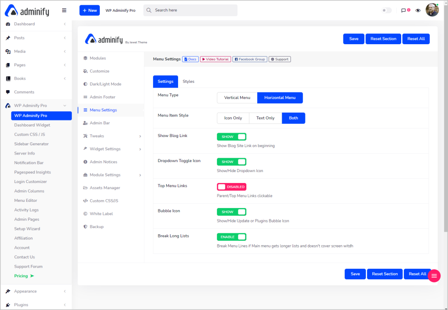Screen dimensions: 448x310
Task: Choose Both menu item style
Action: click(x=294, y=118)
